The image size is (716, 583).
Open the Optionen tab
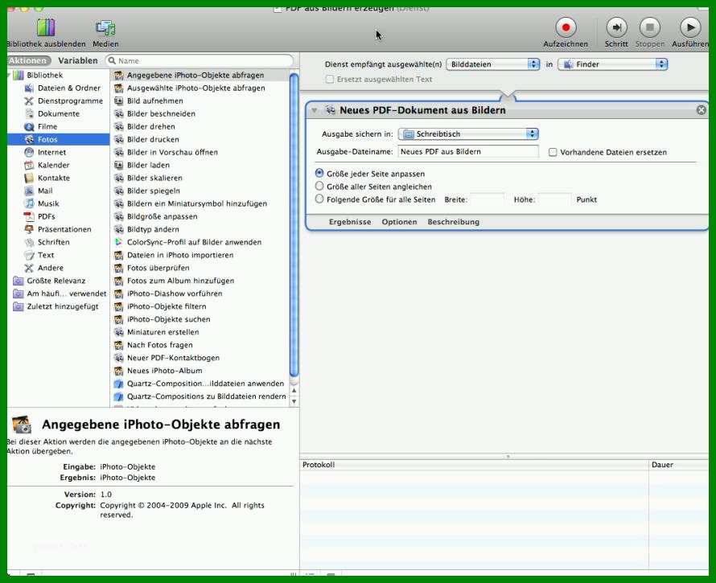click(x=399, y=222)
